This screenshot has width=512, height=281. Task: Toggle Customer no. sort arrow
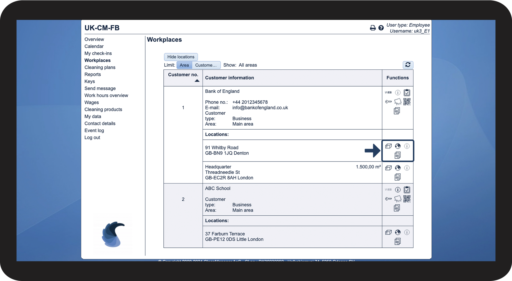tap(197, 81)
